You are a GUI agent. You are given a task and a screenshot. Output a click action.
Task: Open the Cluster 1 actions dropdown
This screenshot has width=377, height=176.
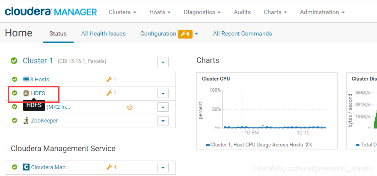pyautogui.click(x=163, y=62)
